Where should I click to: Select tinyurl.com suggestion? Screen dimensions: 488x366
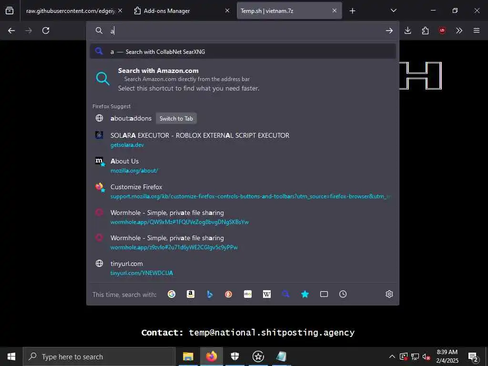(243, 268)
